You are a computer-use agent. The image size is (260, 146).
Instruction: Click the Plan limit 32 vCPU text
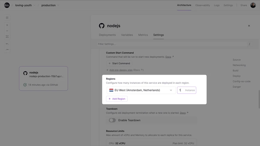pyautogui.click(x=183, y=143)
